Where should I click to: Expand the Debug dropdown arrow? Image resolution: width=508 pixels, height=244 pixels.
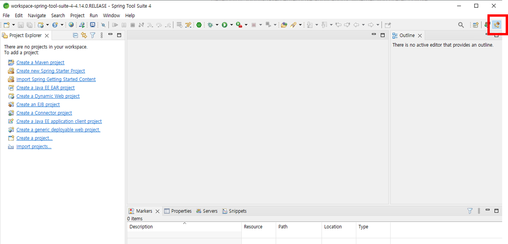coord(217,25)
